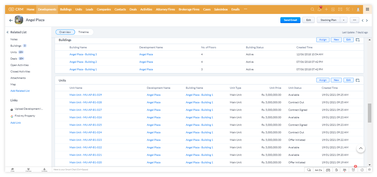Open Channels in bottom bar
The height and width of the screenshot is (177, 377).
click(28, 170)
